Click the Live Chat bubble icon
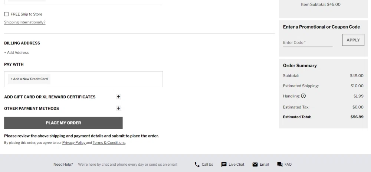Viewport: 371px width, 172px height. pos(224,165)
